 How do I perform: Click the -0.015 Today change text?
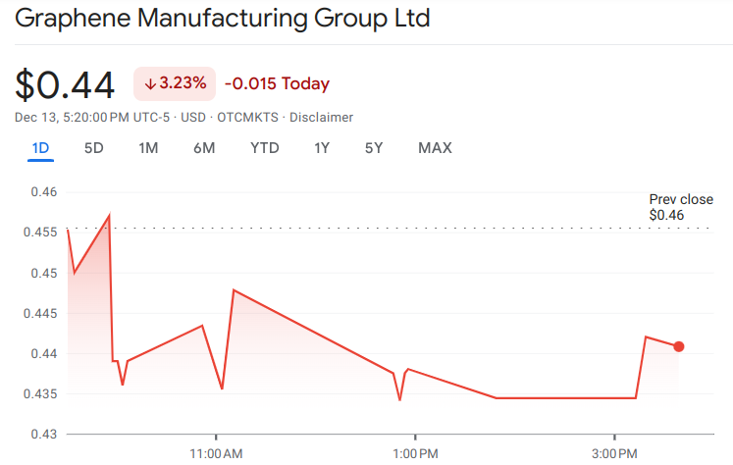pos(277,84)
